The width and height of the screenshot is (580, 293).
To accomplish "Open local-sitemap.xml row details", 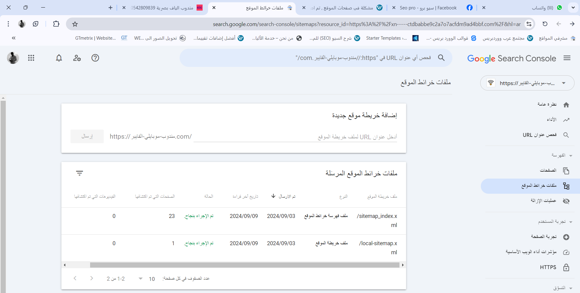I will click(x=233, y=248).
